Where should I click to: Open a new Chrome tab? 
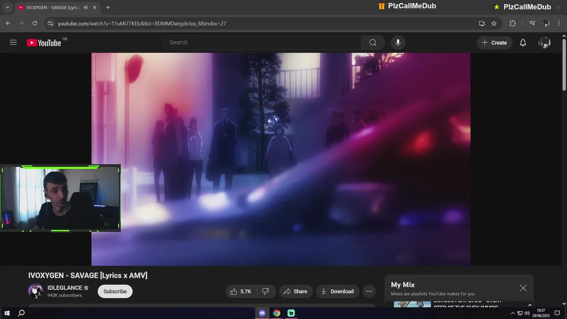point(108,8)
